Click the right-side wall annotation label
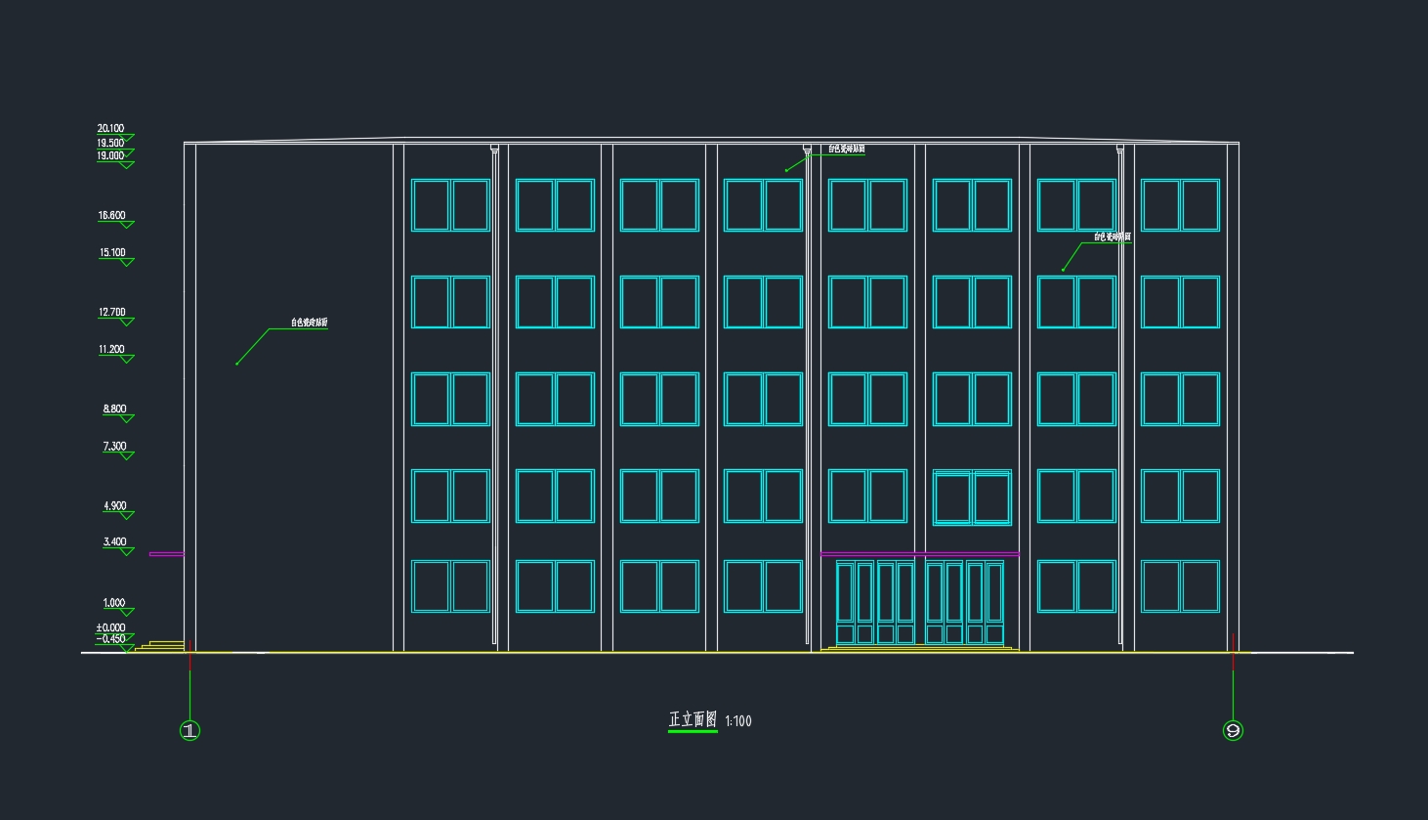Image resolution: width=1428 pixels, height=820 pixels. (1112, 237)
